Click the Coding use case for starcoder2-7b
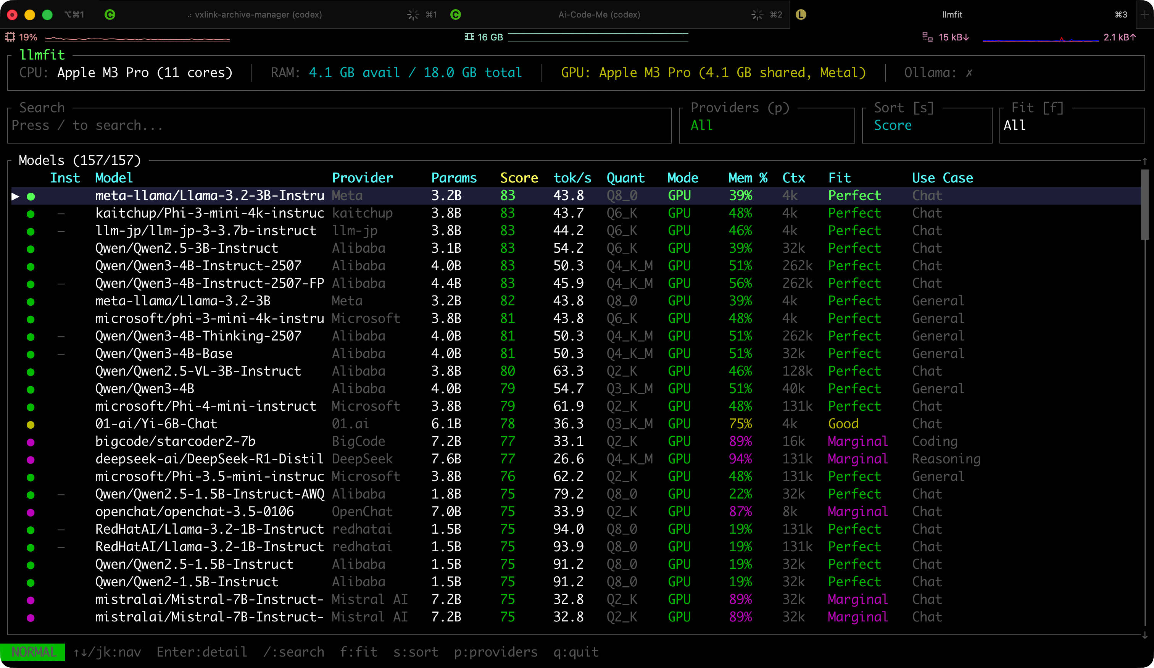Screen dimensions: 1154x668 coord(935,441)
